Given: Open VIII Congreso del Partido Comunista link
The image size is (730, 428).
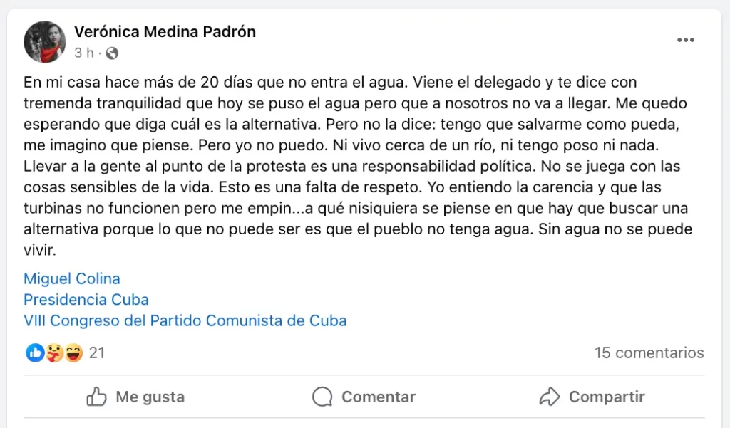Looking at the screenshot, I should click(185, 320).
